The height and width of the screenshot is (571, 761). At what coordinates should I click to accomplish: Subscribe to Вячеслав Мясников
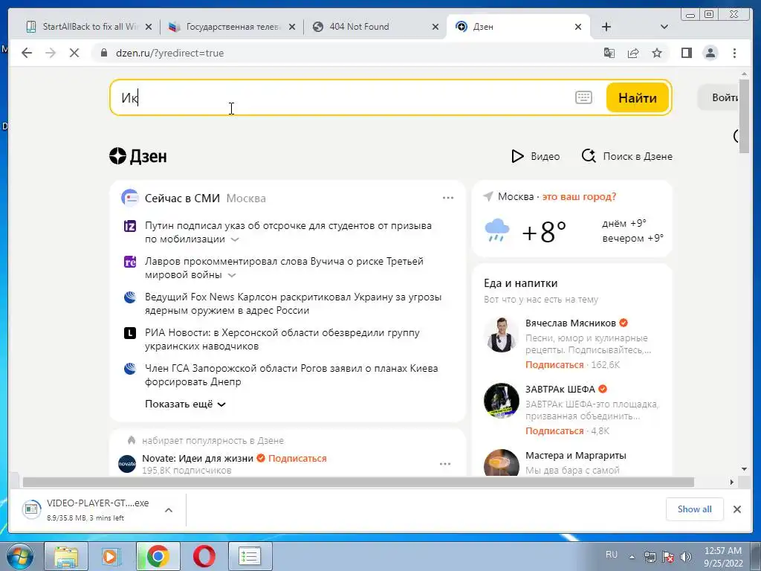tap(554, 364)
